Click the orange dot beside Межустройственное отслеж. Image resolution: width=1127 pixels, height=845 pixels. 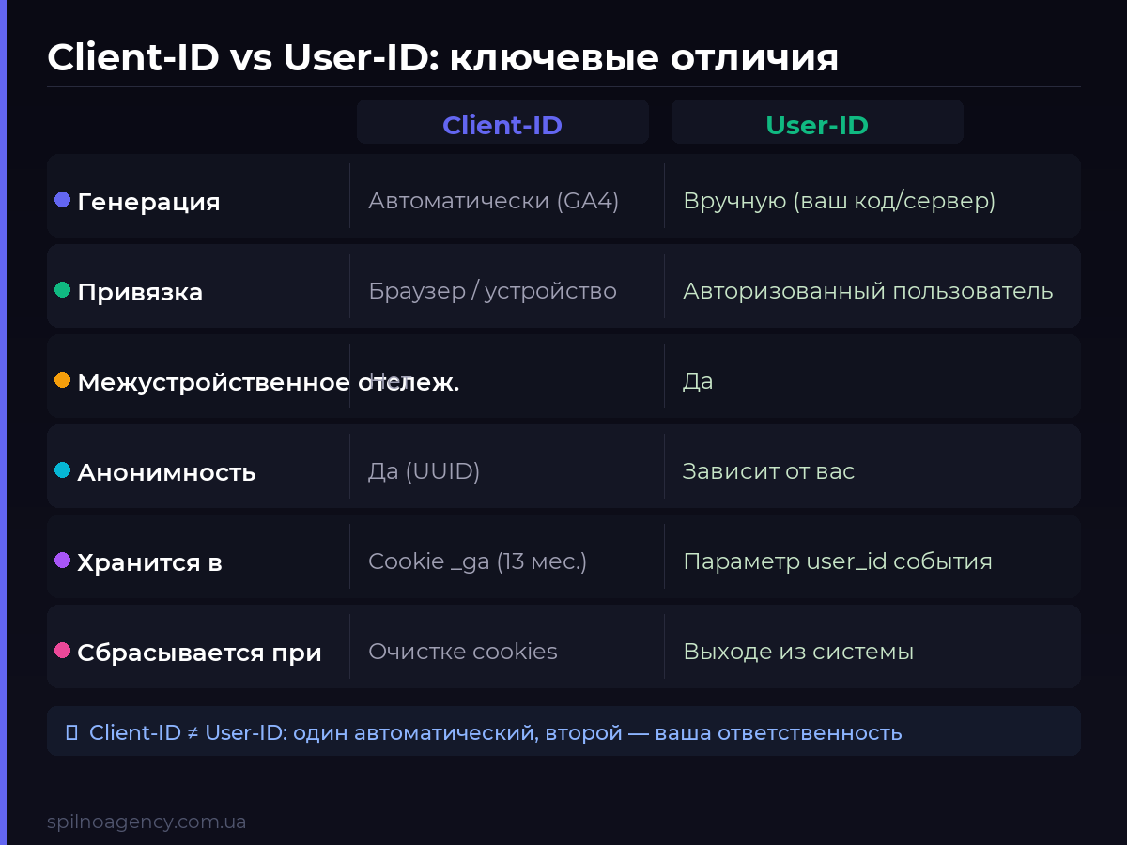pos(63,380)
